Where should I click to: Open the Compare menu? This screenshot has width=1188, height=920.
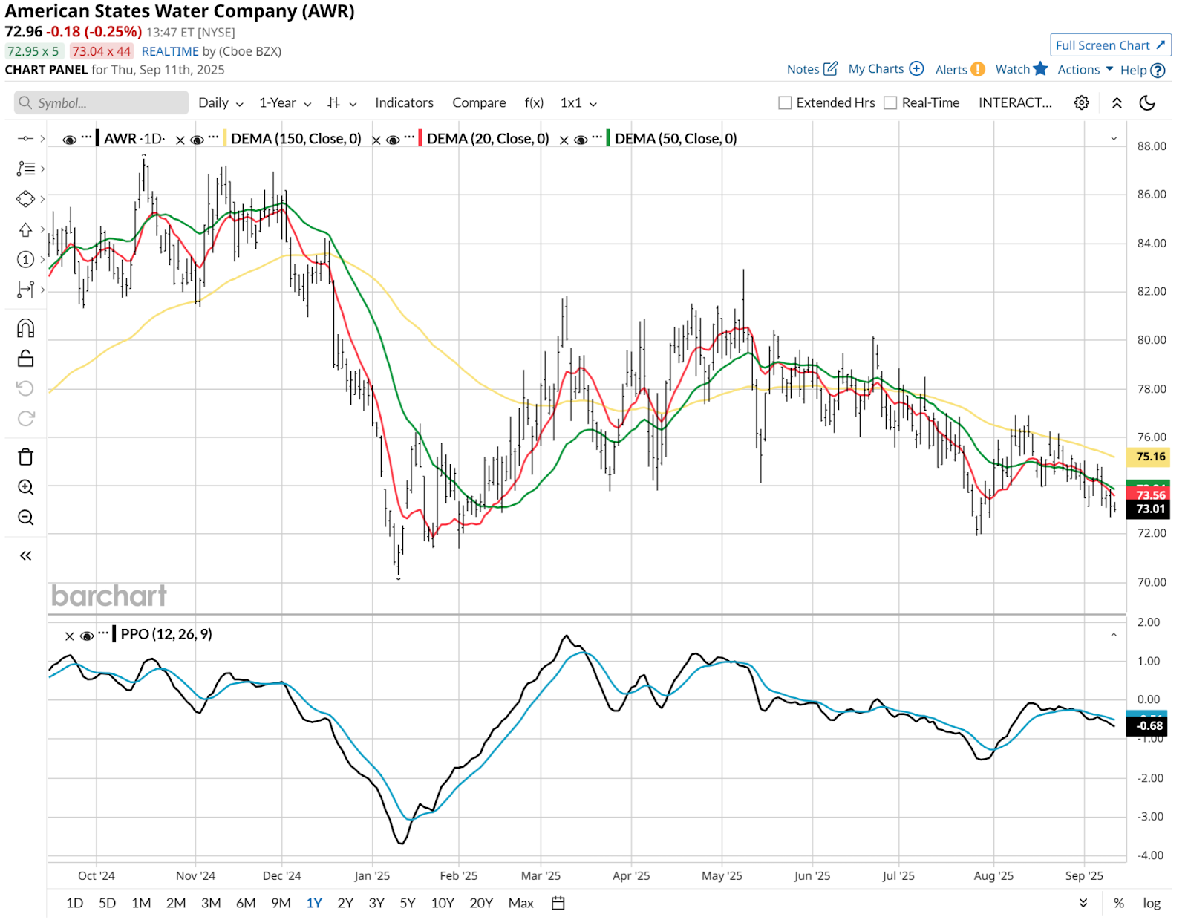(x=479, y=102)
